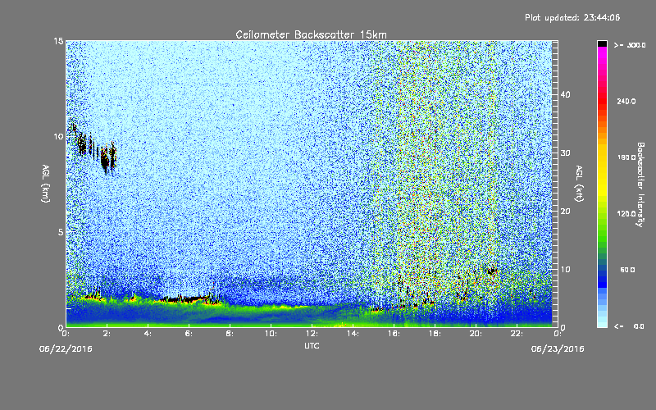
Task: Click the 10 tick on the km axis
Action: coord(58,137)
